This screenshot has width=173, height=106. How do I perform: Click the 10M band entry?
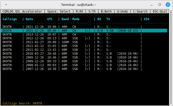click(64, 65)
